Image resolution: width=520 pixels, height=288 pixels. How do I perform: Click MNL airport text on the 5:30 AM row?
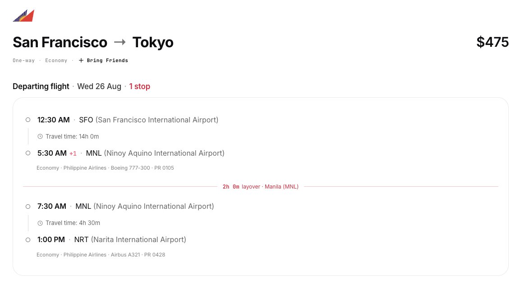155,153
